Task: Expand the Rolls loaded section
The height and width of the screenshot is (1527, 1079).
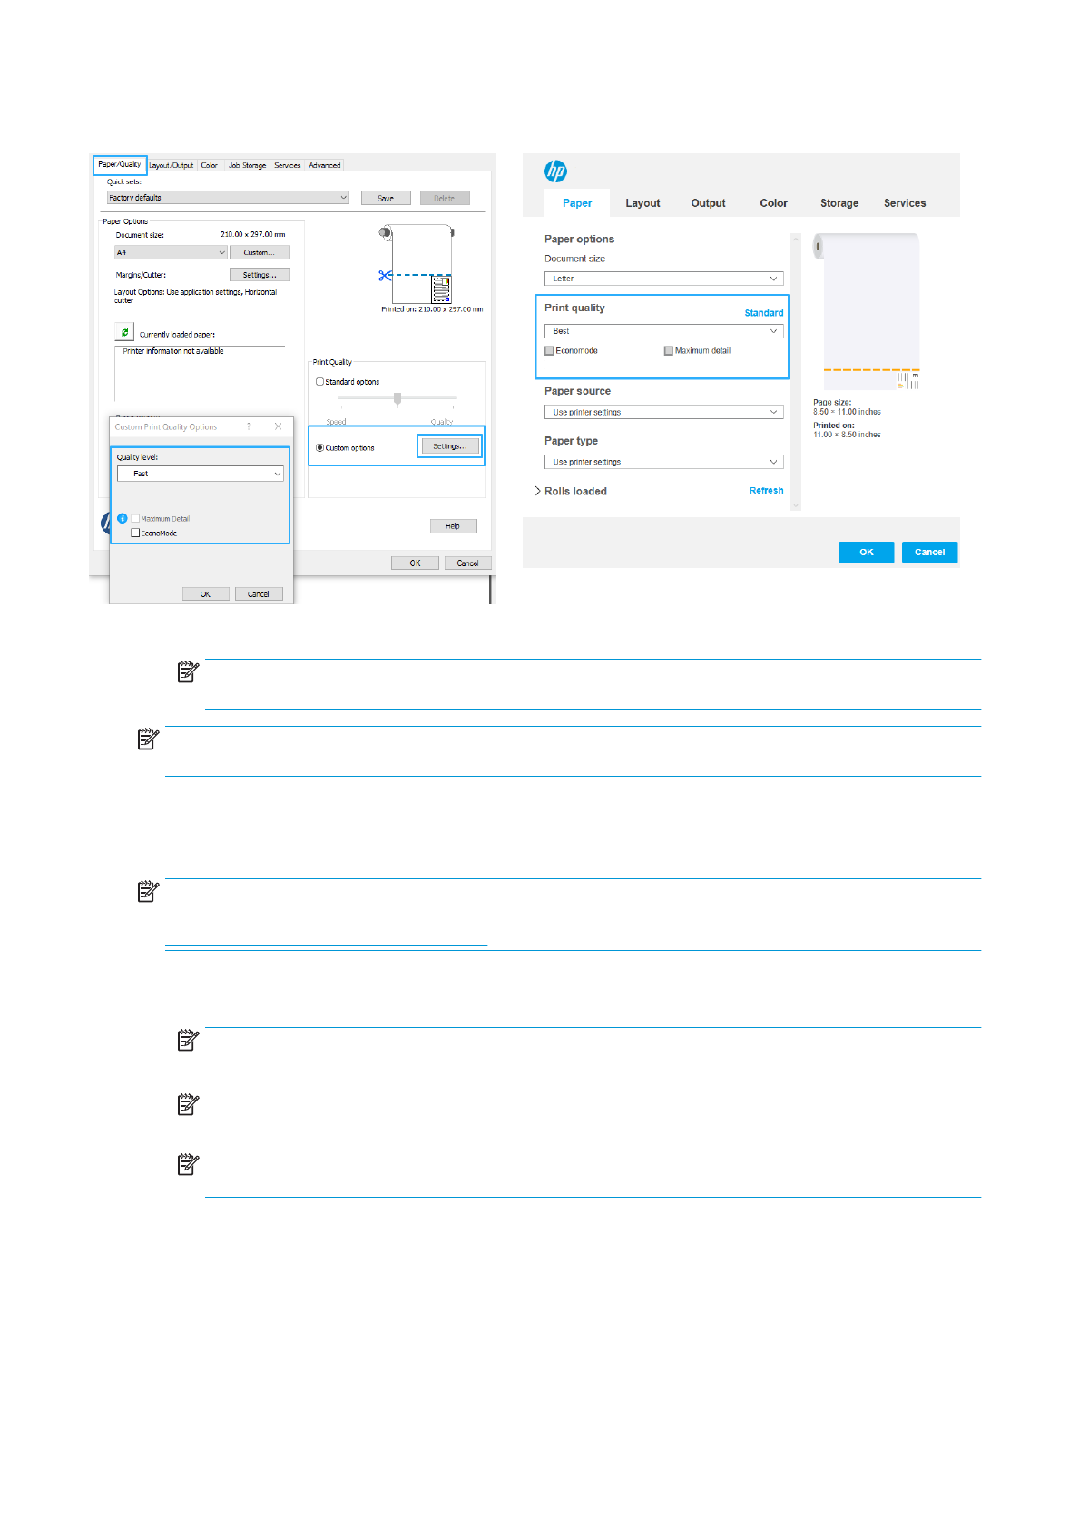Action: click(x=538, y=491)
